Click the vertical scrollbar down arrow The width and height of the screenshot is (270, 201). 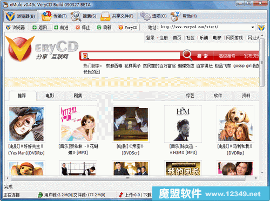[x=262, y=172]
